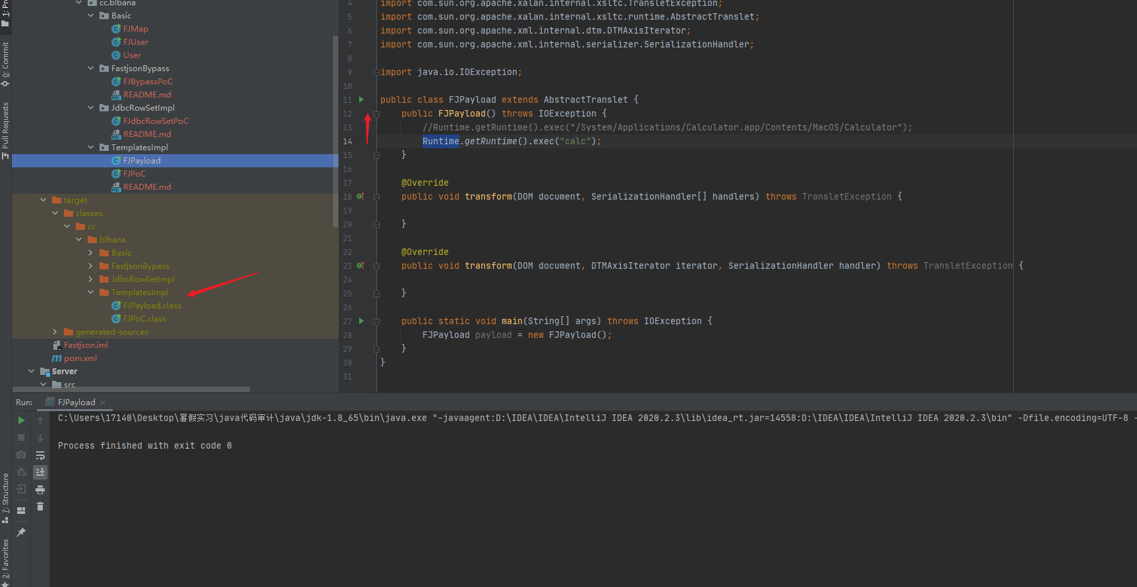Collapse the TemplatesImpl package in src

(91, 147)
